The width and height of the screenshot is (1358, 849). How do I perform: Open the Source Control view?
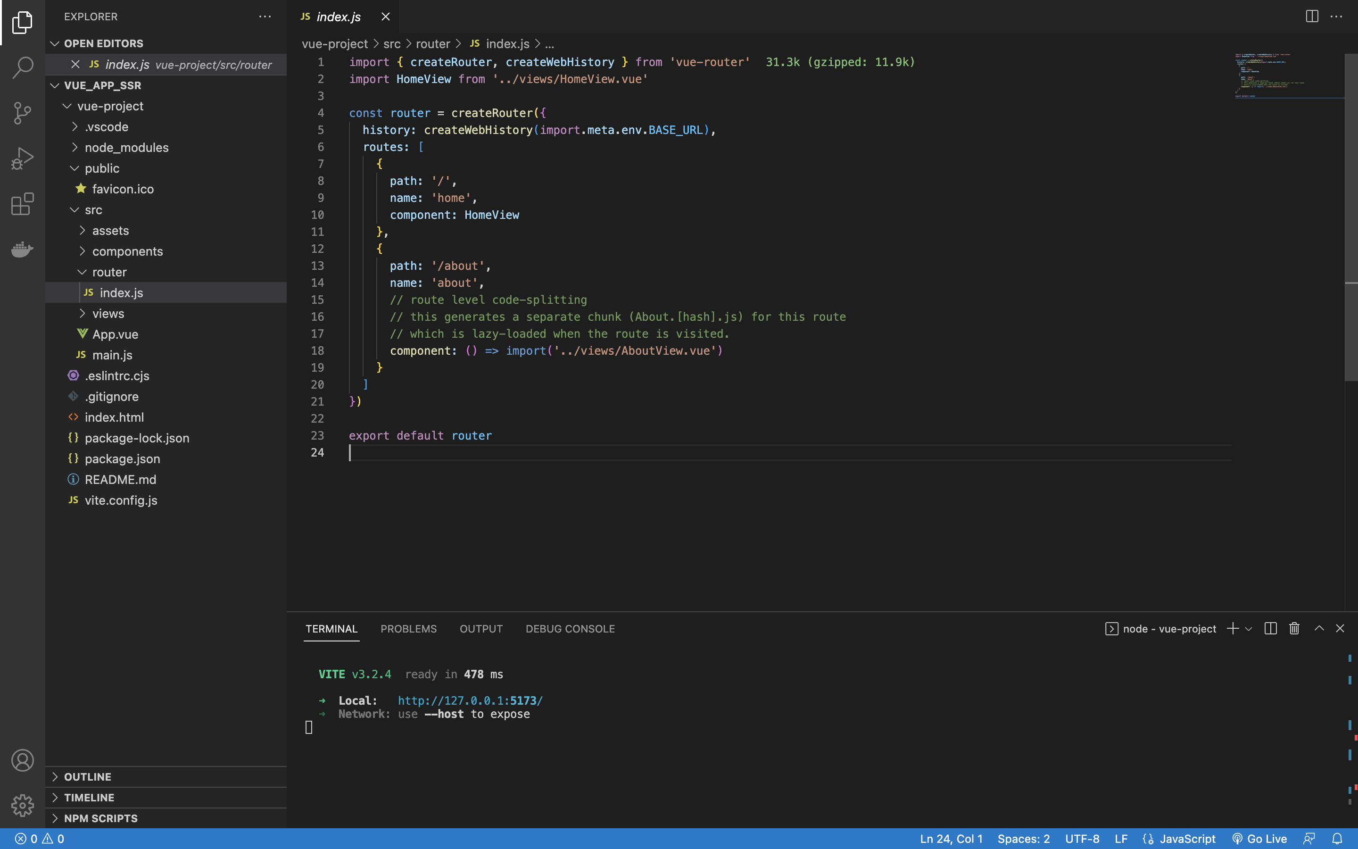pos(23,113)
